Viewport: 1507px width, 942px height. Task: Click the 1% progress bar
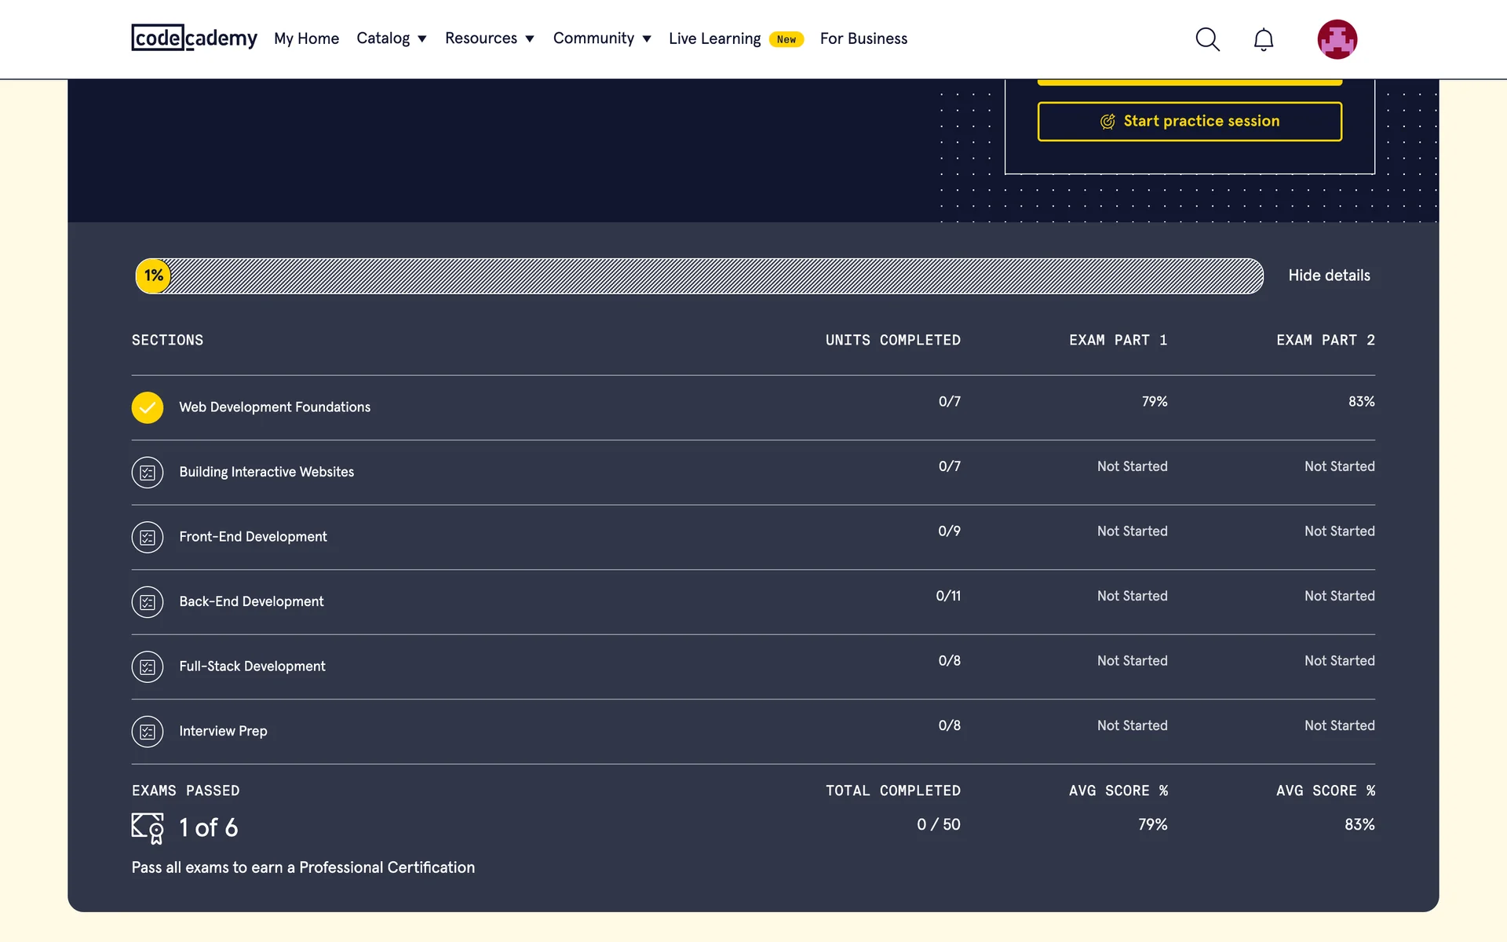[x=699, y=276]
